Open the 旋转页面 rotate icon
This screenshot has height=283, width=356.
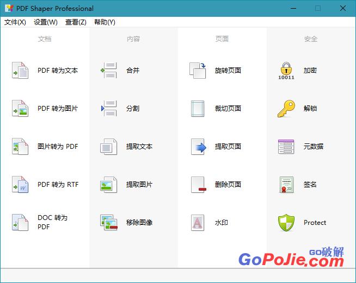(198, 71)
